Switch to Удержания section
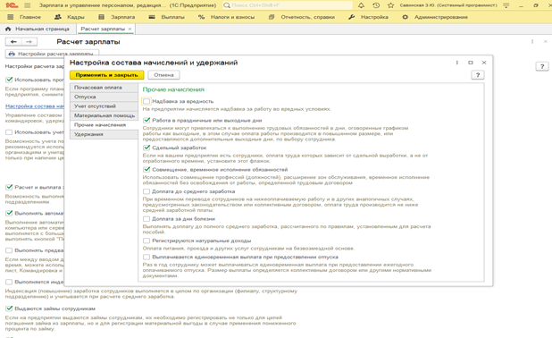 pos(104,134)
